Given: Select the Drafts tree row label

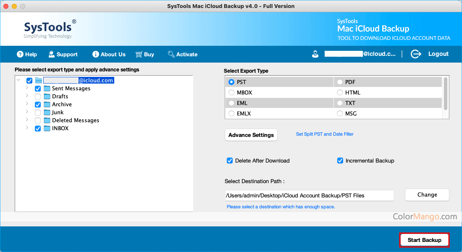Looking at the screenshot, I should (x=60, y=96).
